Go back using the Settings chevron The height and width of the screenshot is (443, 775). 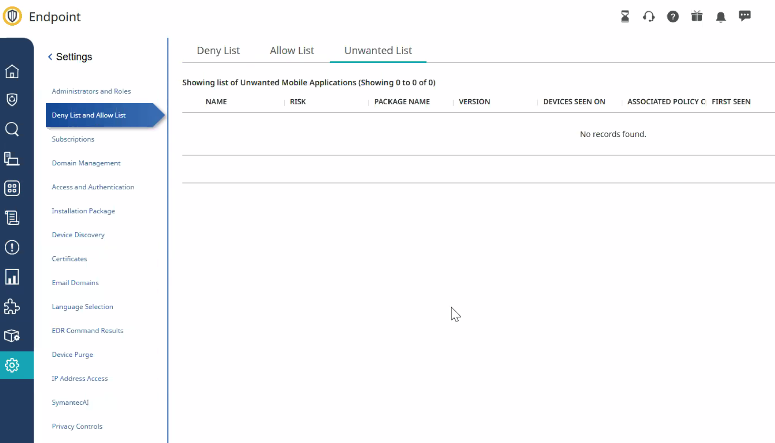(50, 57)
